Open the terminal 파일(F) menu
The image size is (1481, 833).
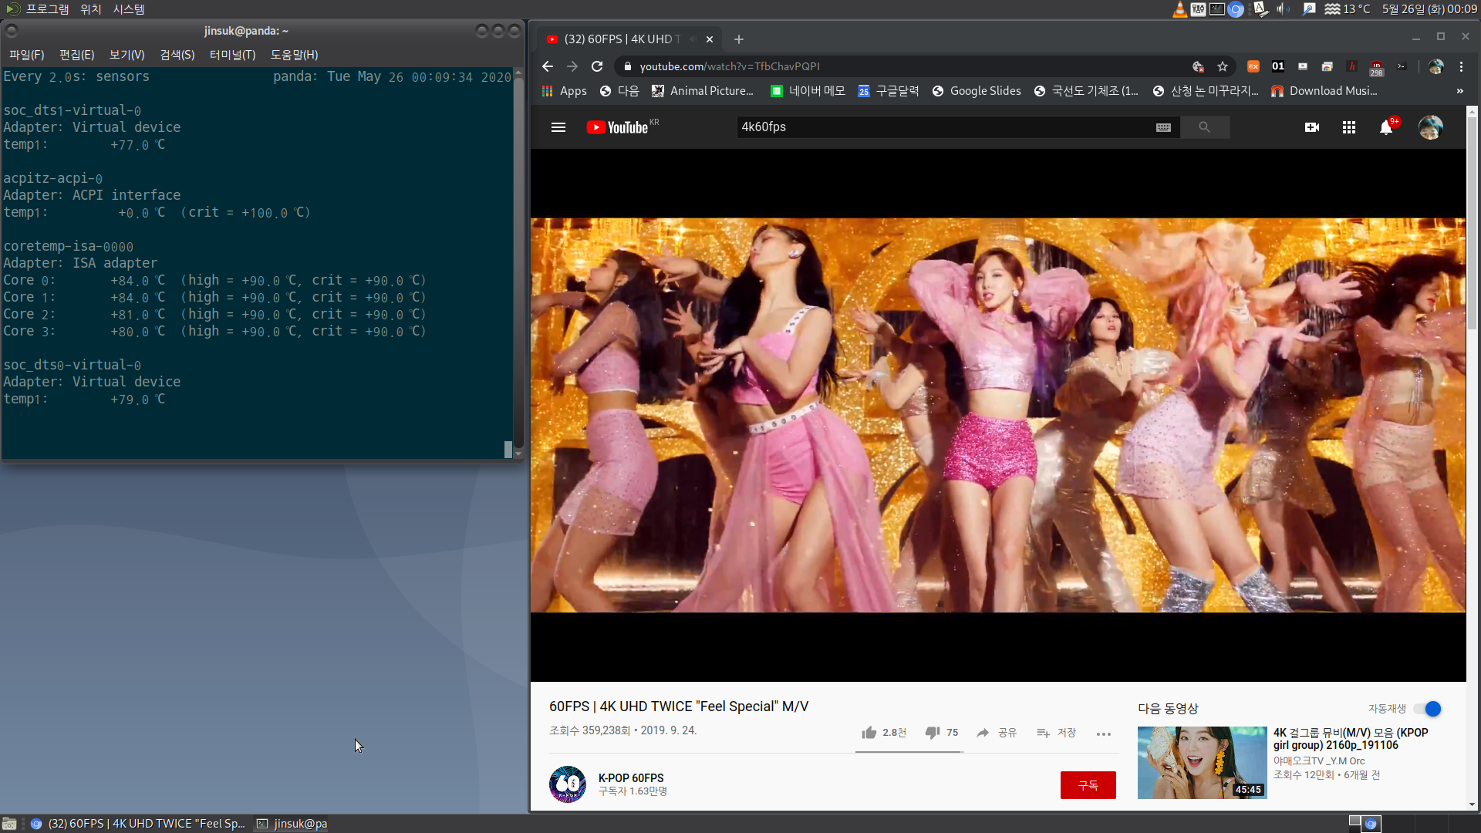tap(27, 55)
